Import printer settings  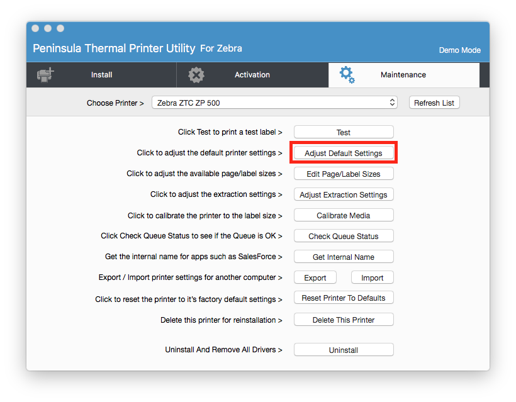tap(372, 277)
